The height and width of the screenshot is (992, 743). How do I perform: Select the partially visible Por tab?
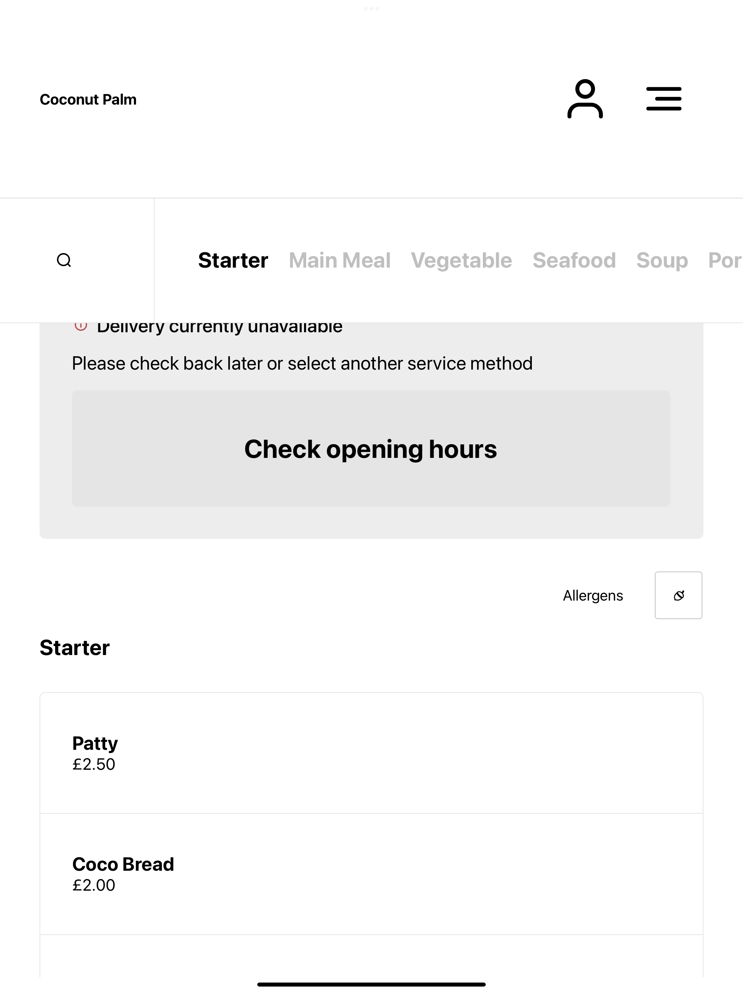point(725,260)
